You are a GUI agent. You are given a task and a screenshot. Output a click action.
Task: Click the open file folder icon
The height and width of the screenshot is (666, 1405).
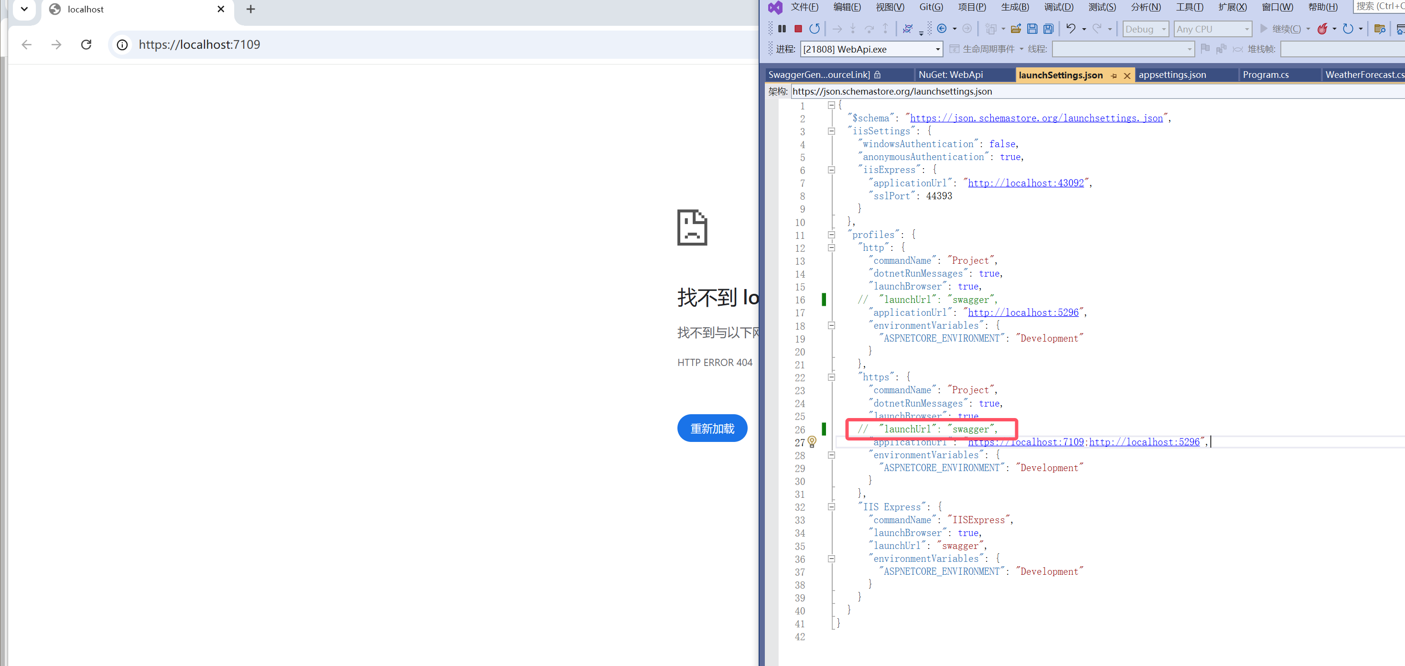pyautogui.click(x=1016, y=29)
